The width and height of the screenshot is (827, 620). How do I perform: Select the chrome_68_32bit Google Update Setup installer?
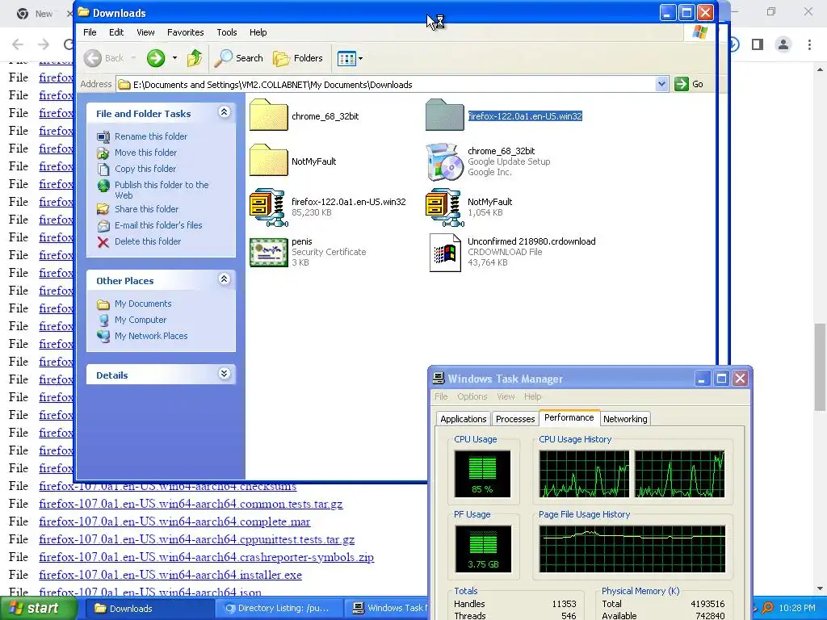pyautogui.click(x=445, y=161)
